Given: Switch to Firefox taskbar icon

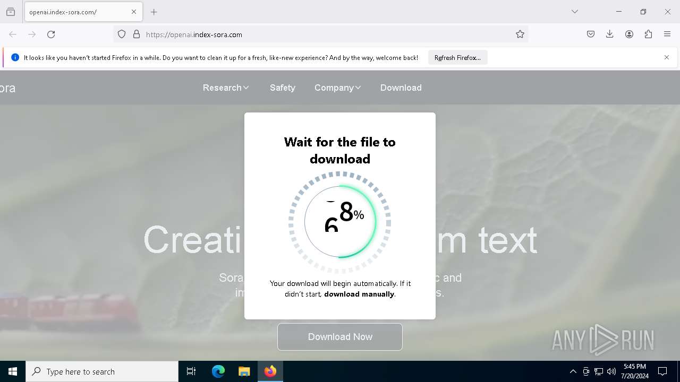Looking at the screenshot, I should tap(270, 371).
